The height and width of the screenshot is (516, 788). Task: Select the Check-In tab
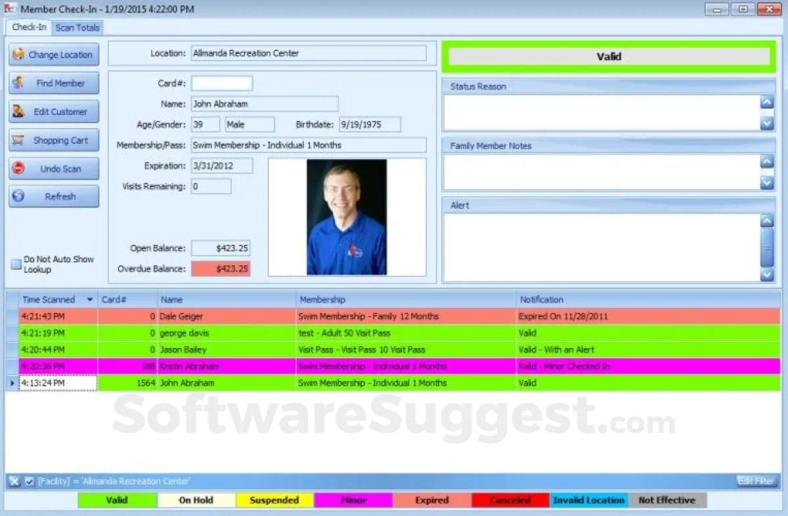click(x=30, y=28)
